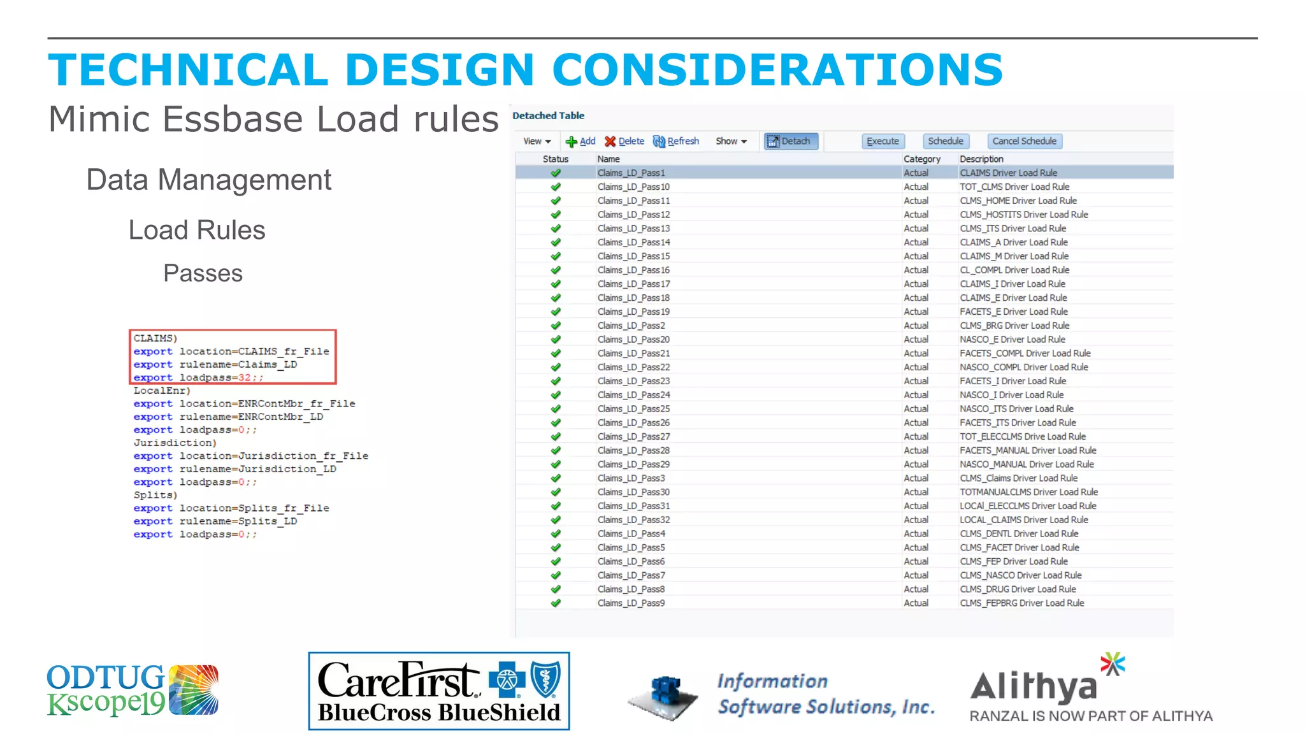Click green check status for Claims_LD_Pass21
The height and width of the screenshot is (734, 1305).
click(556, 354)
